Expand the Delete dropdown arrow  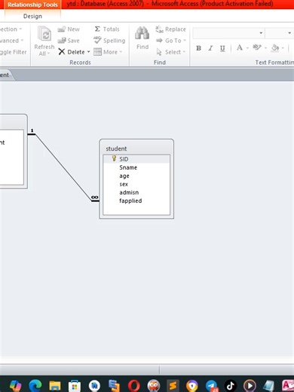[x=88, y=52]
